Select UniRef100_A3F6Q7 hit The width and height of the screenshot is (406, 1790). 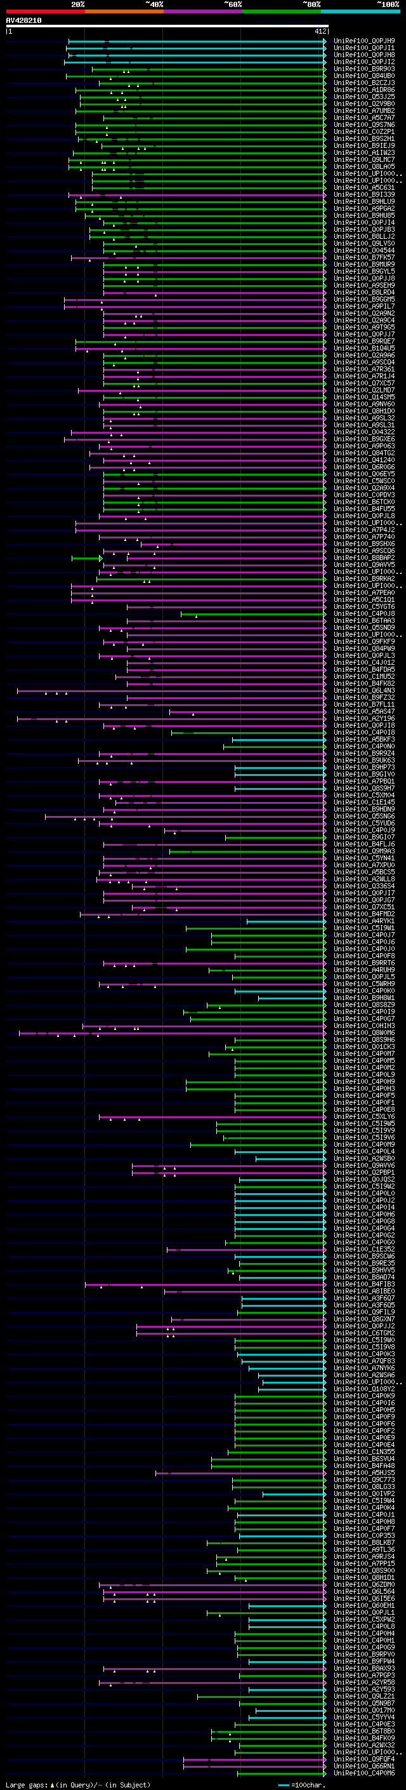364,1298
